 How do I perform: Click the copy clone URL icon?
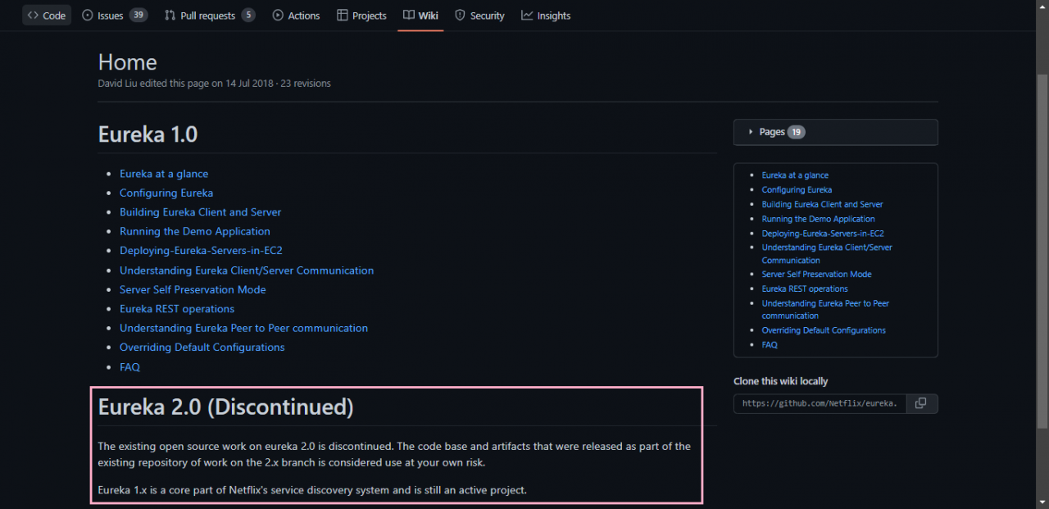pos(921,403)
